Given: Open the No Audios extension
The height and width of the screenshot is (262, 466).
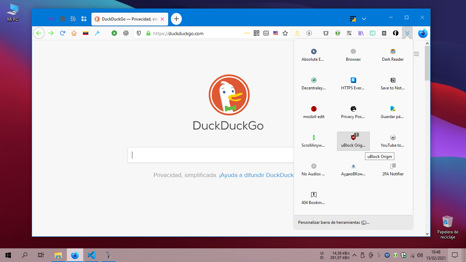Looking at the screenshot, I should tap(314, 170).
